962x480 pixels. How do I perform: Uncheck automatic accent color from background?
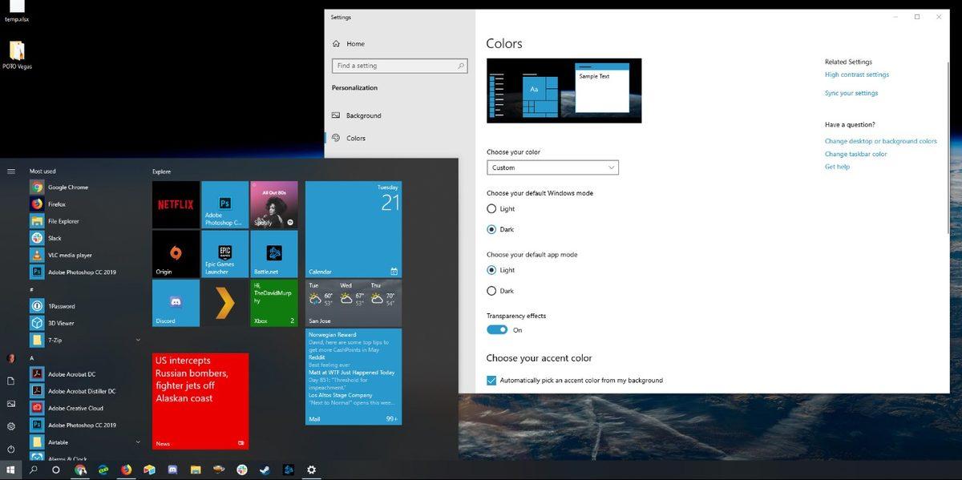[x=491, y=380]
